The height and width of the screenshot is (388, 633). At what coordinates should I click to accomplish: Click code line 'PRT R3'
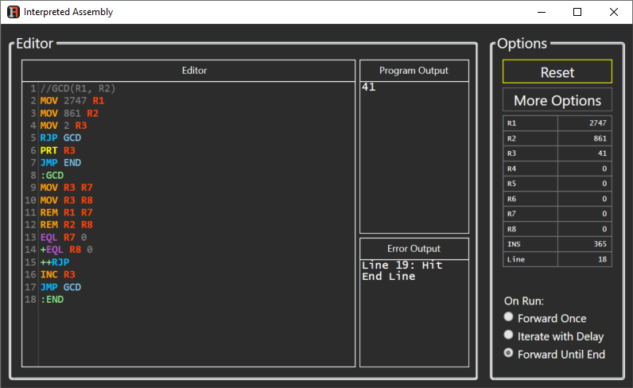57,150
